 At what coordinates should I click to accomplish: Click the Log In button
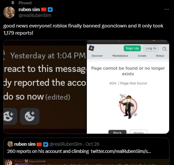click(151, 48)
